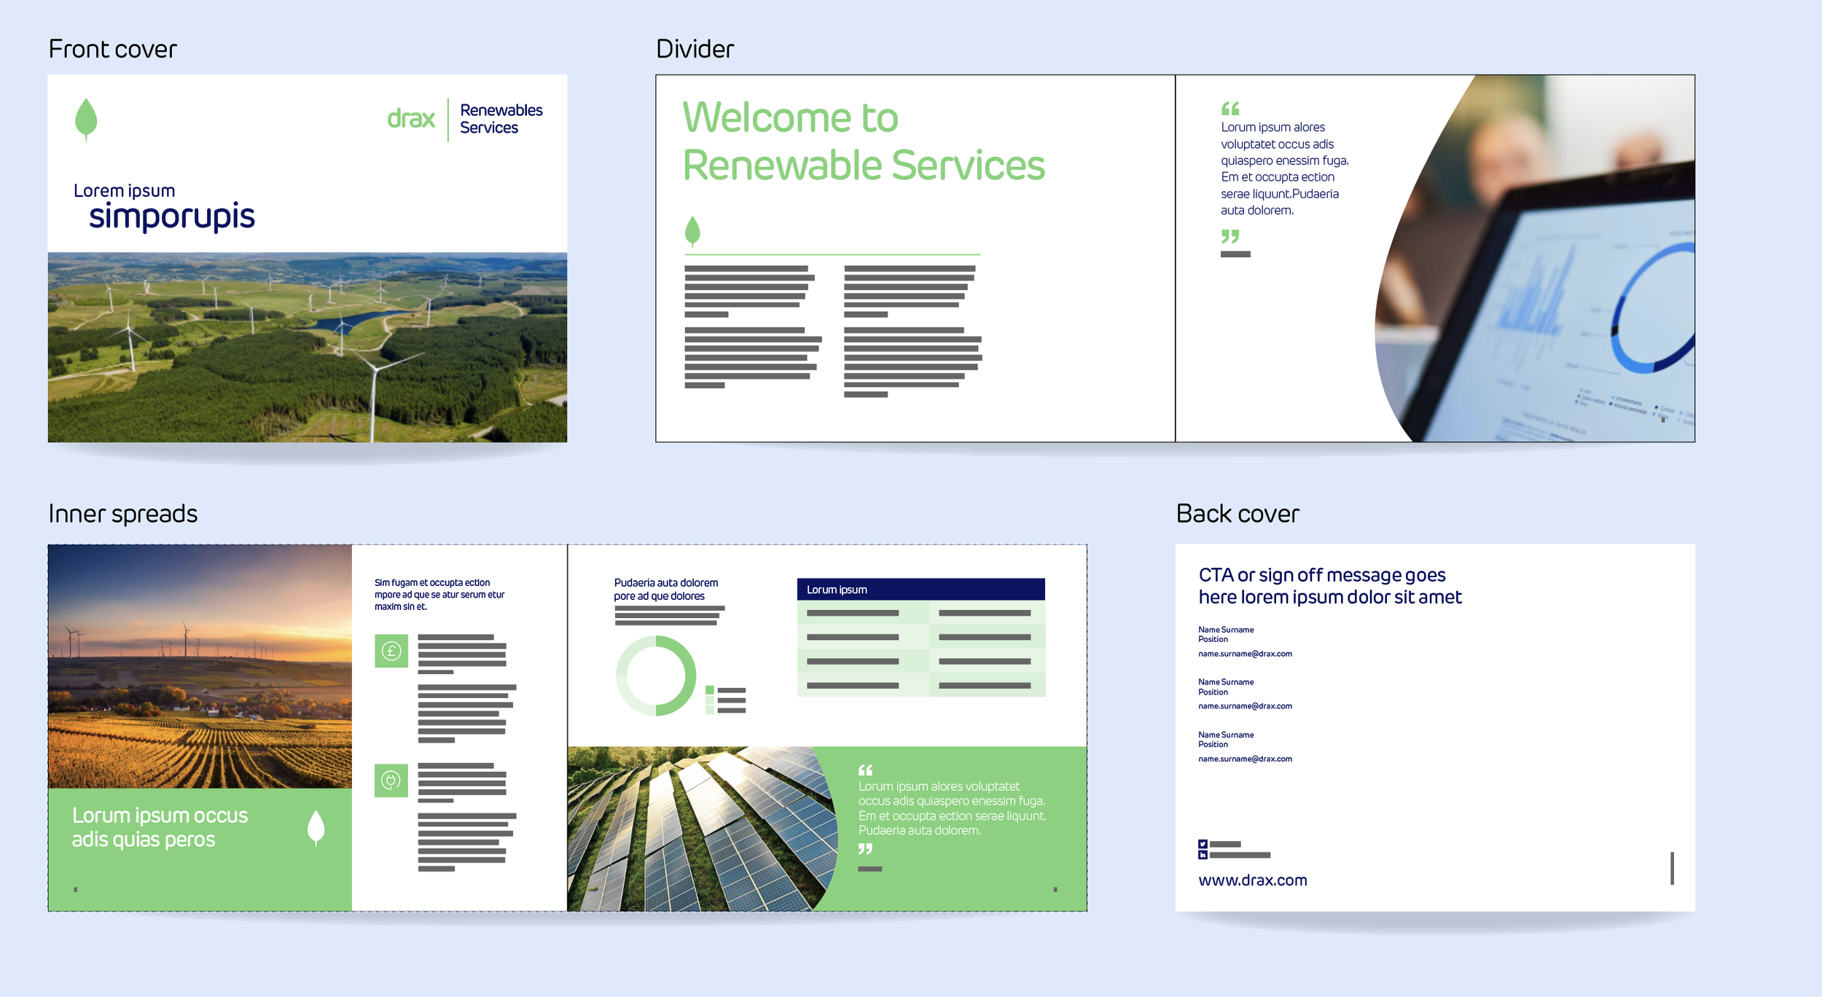Screen dimensions: 1822x997
Task: Click 'Lorem ipsum' above simporupis
Action: coord(124,191)
